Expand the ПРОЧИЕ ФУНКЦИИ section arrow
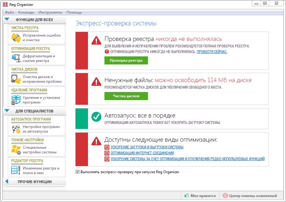286x202 pixels. tap(7, 181)
